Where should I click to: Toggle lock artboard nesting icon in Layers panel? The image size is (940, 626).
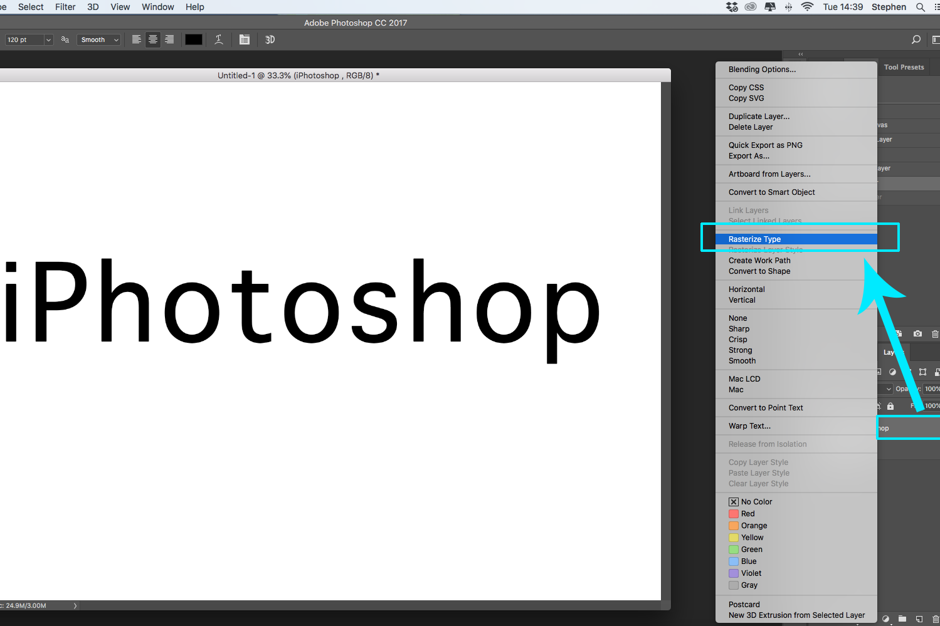[880, 406]
